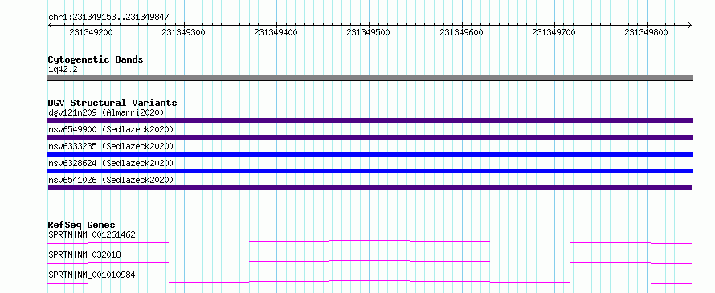Select the SPRTN|NM_001261462 pink intron line
Image resolution: width=715 pixels, height=293 pixels.
pos(370,242)
